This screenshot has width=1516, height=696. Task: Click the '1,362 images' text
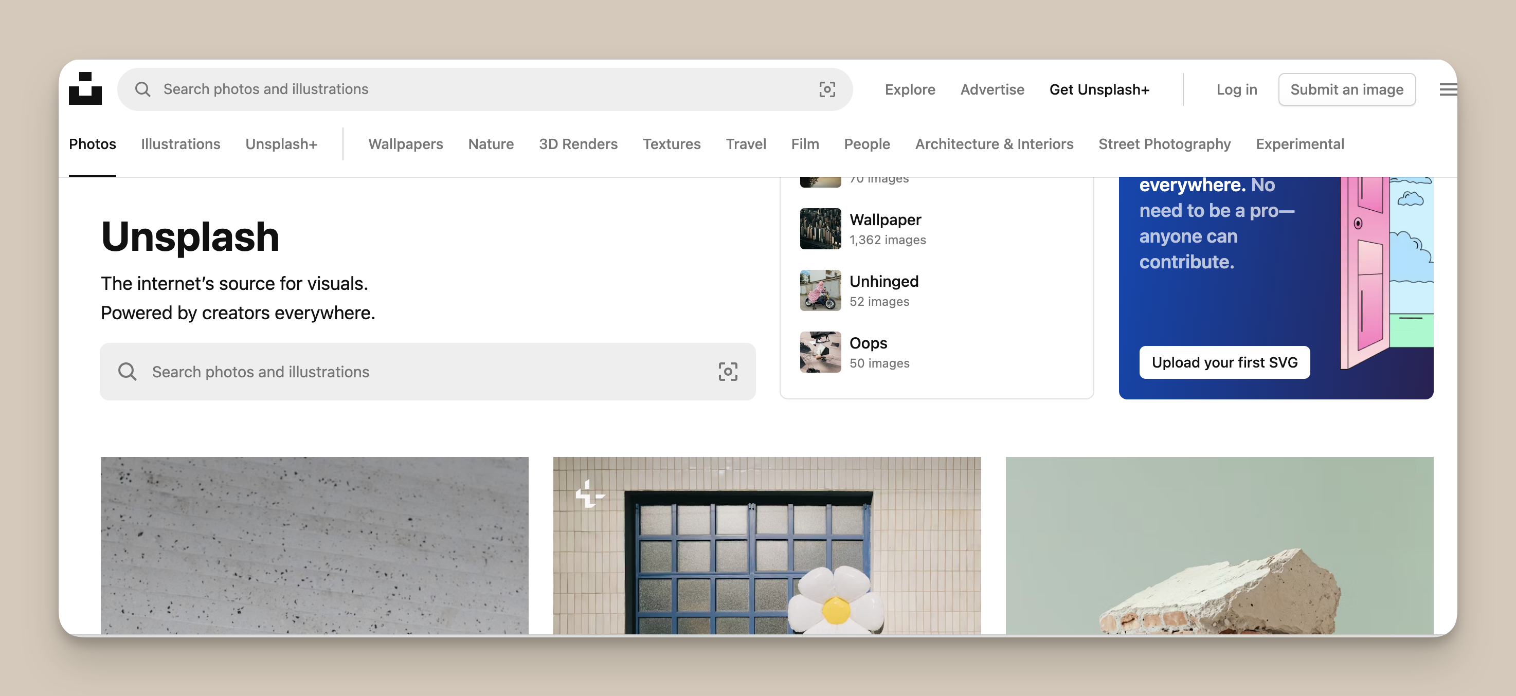point(888,240)
